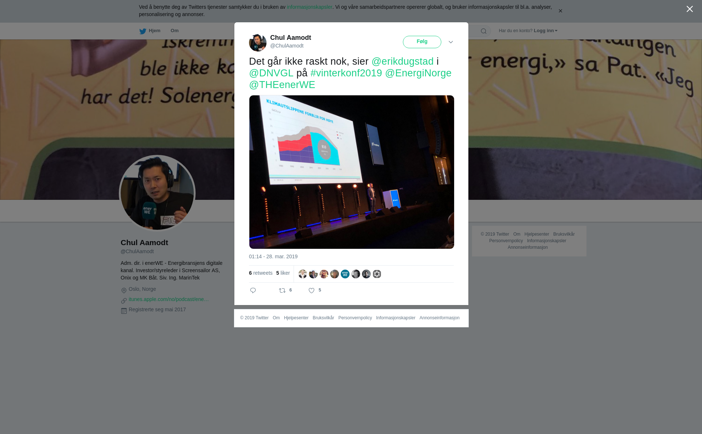Close the tweet overlay with the X
Screen dimensions: 702x434
point(690,9)
